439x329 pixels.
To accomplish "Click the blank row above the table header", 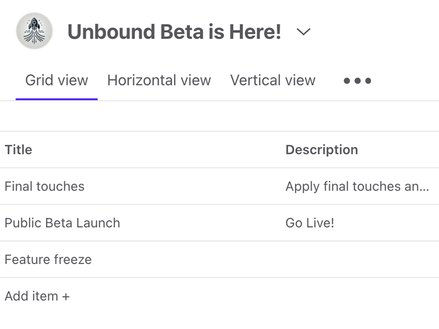I will click(x=219, y=116).
